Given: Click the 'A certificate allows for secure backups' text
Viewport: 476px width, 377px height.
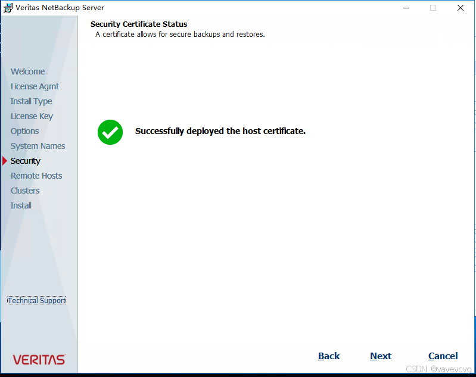Looking at the screenshot, I should 180,35.
